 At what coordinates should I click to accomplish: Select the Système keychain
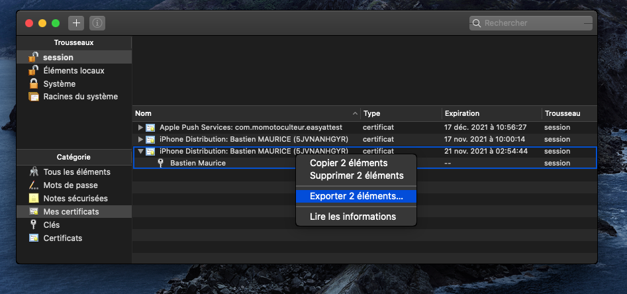74,83
